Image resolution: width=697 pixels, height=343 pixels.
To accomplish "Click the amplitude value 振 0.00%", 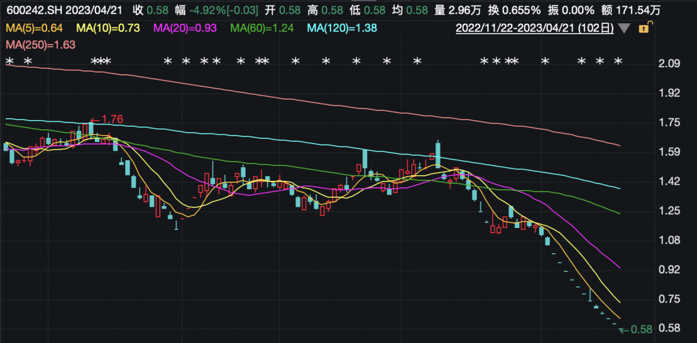I will click(572, 9).
